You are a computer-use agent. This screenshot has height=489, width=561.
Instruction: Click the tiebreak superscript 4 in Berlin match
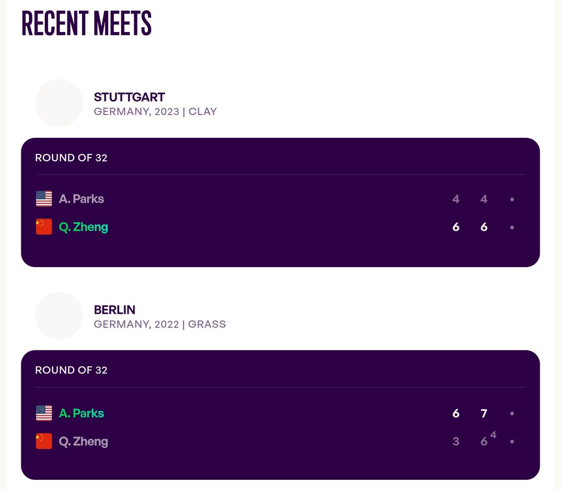493,435
